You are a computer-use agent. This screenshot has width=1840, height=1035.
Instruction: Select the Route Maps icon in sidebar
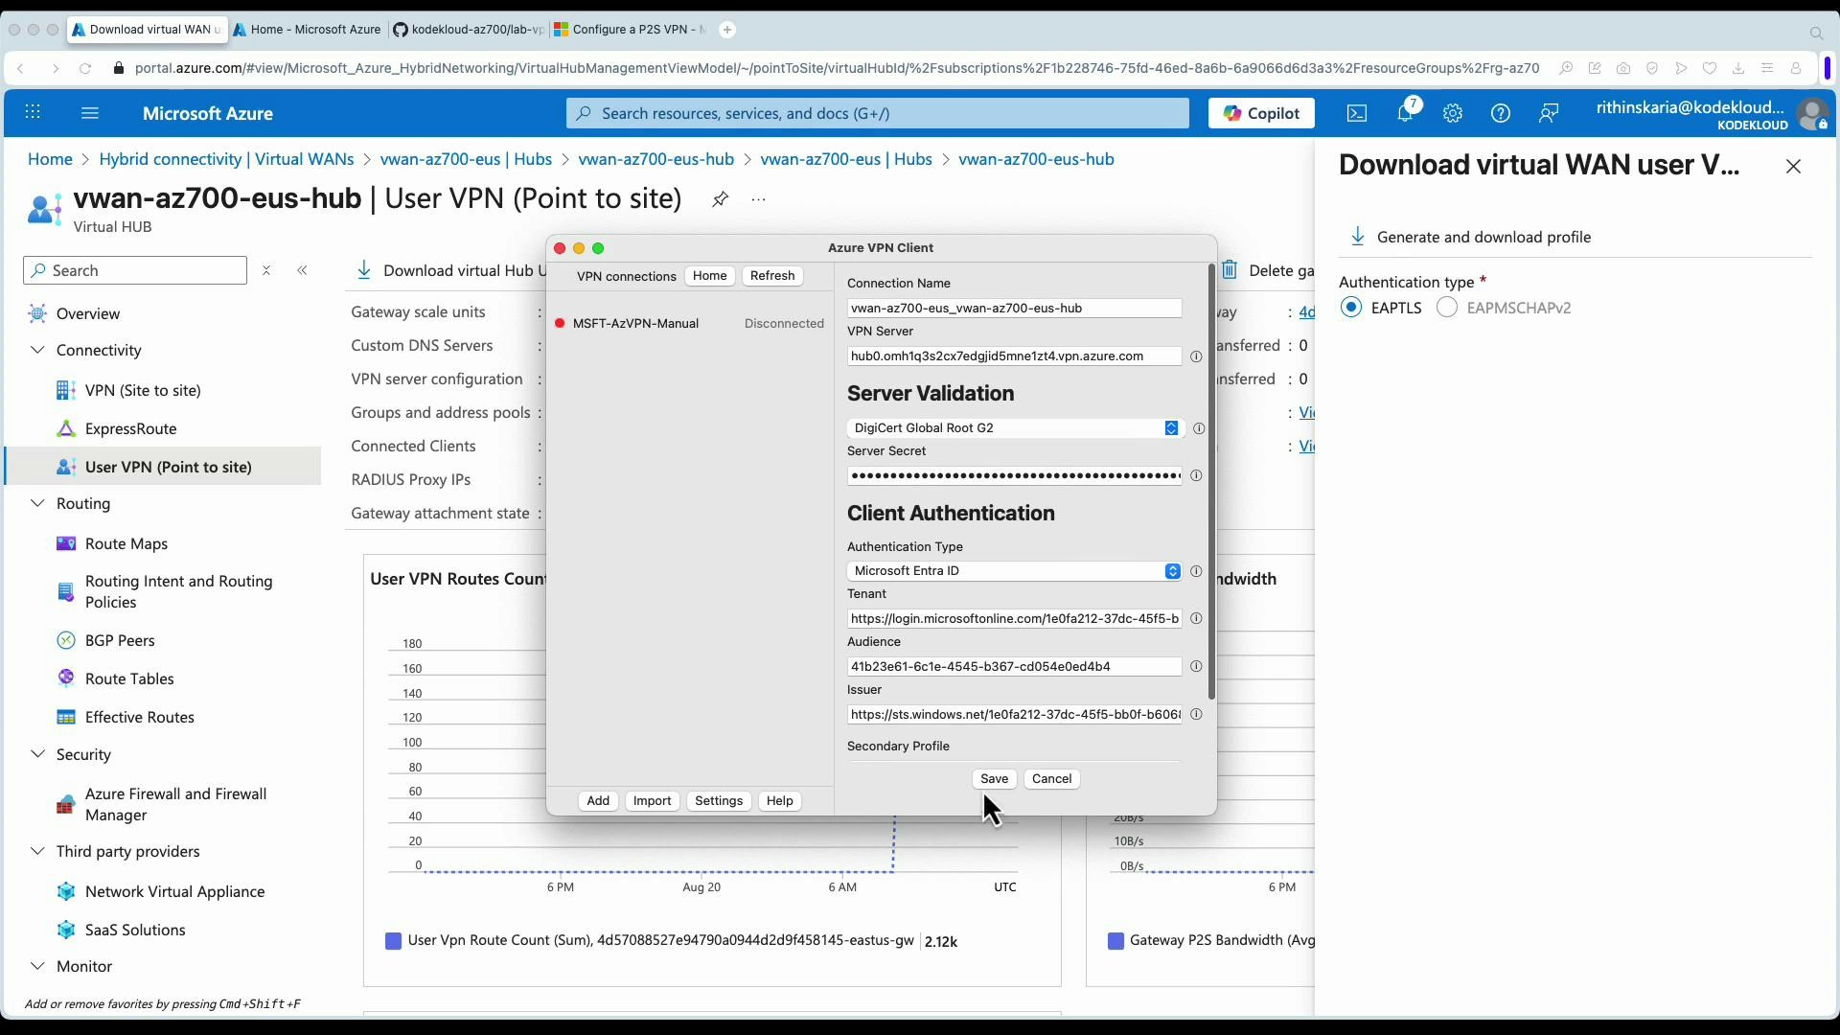coord(64,543)
